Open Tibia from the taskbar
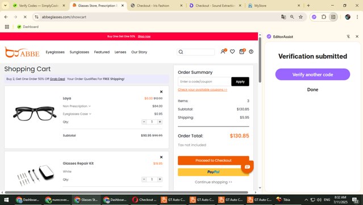 (x=283, y=200)
